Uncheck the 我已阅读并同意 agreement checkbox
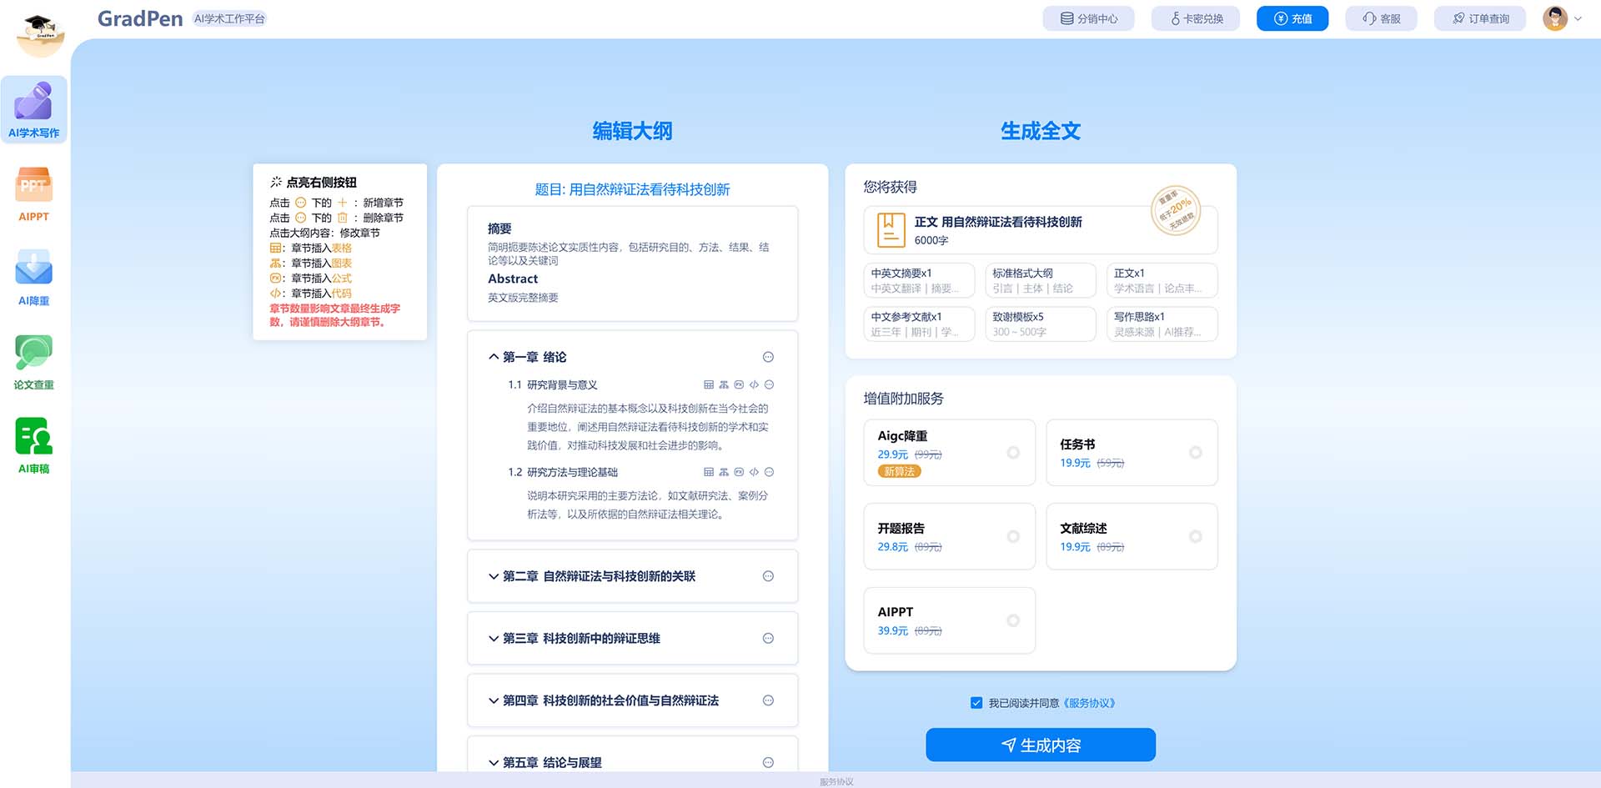Viewport: 1601px width, 788px height. (x=976, y=703)
